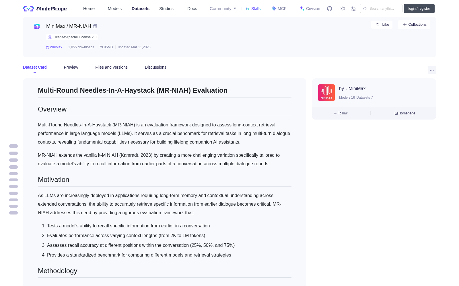Click '79.95MB' size text
Screen dimensions: 459x286
pos(106,47)
